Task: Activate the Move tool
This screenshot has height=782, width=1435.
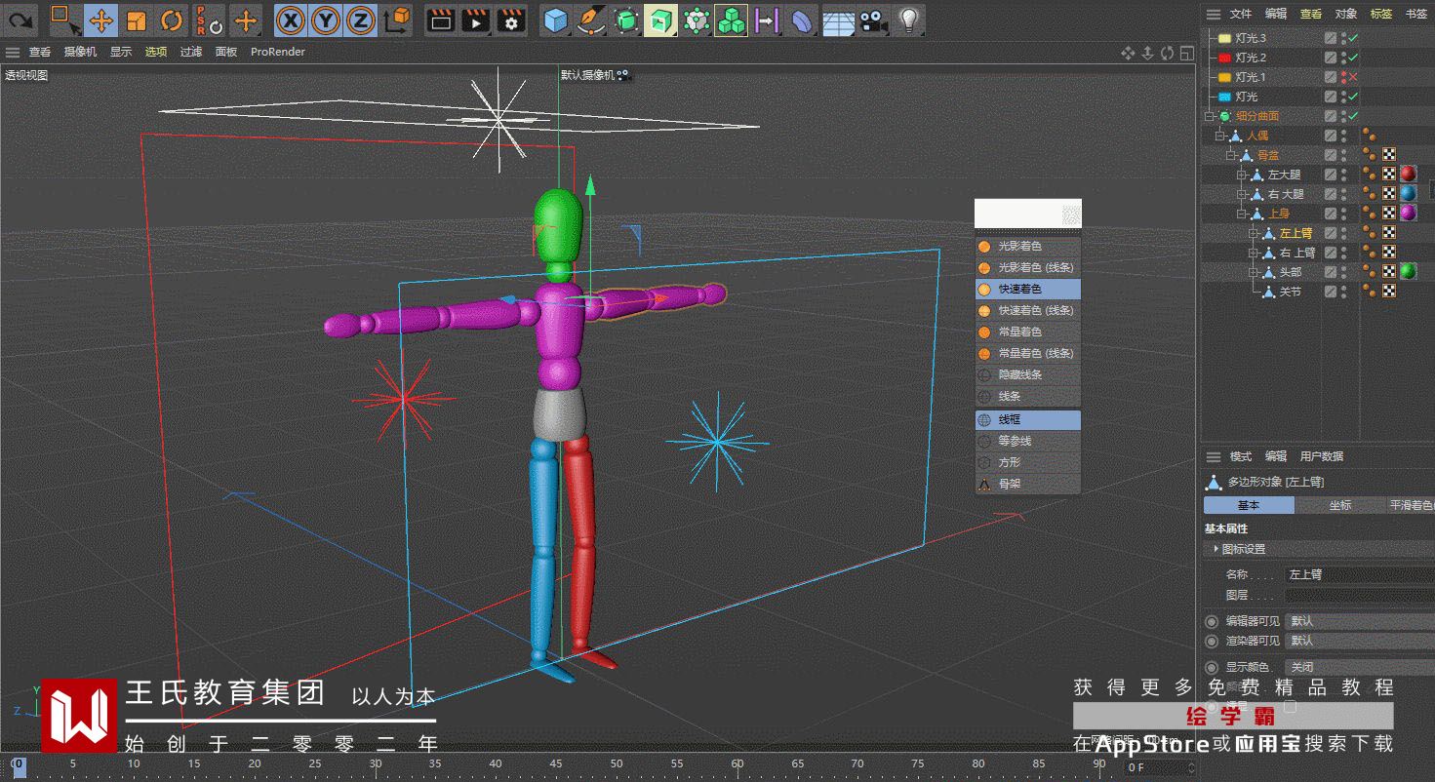Action: point(101,20)
